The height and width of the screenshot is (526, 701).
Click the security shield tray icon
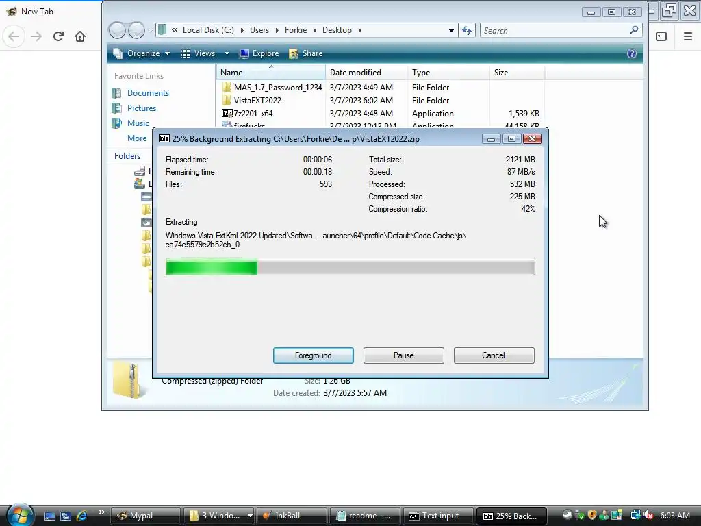[x=592, y=515]
